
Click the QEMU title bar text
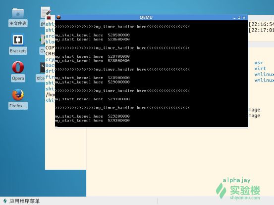(146, 17)
